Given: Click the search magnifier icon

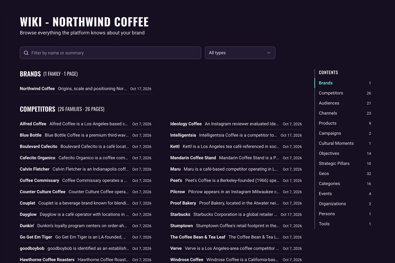Looking at the screenshot, I should pos(26,53).
